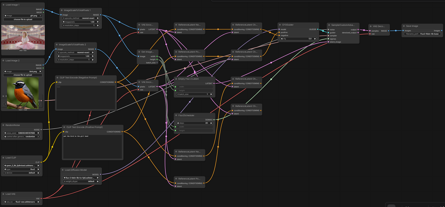Collapse the Flux2Scheduler node dot

point(176,115)
